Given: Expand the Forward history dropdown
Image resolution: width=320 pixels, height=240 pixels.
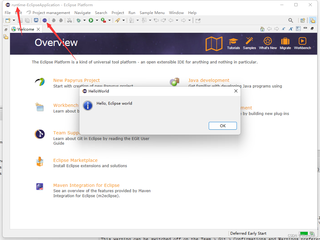Looking at the screenshot, I should pos(189,20).
